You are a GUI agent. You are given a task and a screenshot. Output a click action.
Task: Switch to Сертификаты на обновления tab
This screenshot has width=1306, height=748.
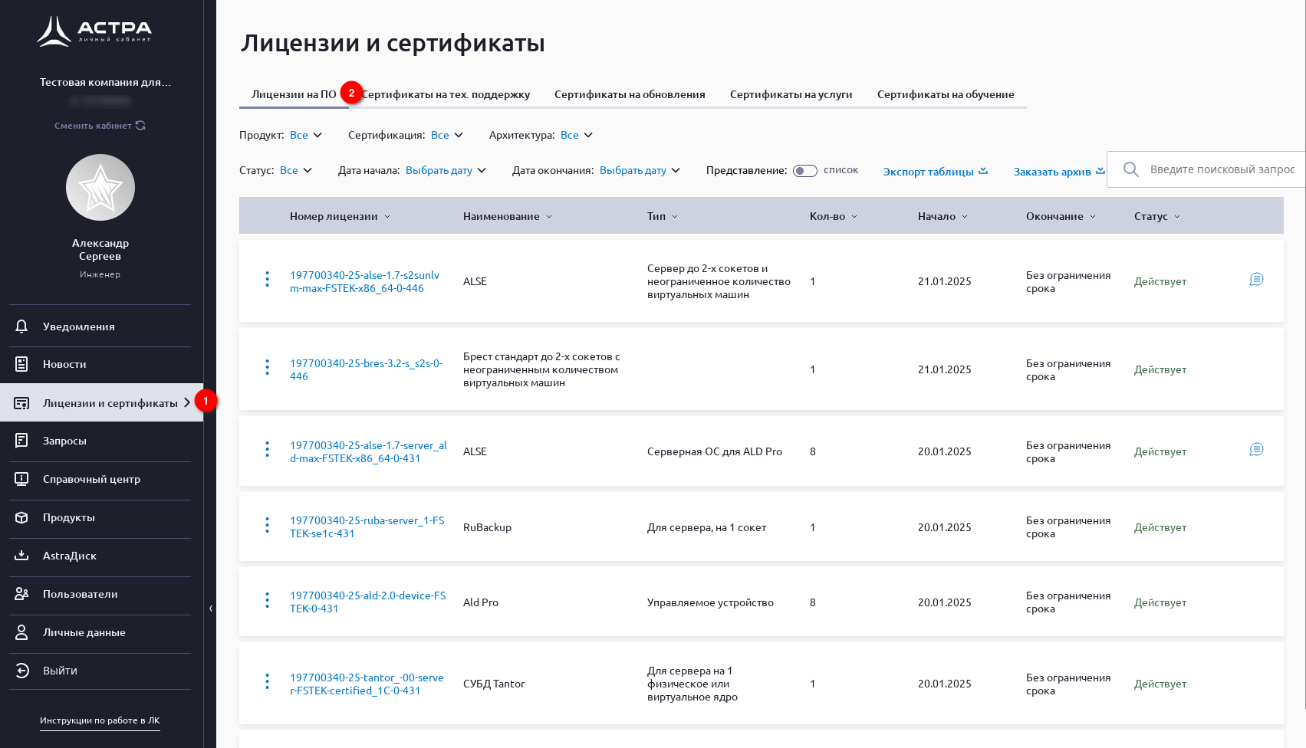pyautogui.click(x=630, y=95)
